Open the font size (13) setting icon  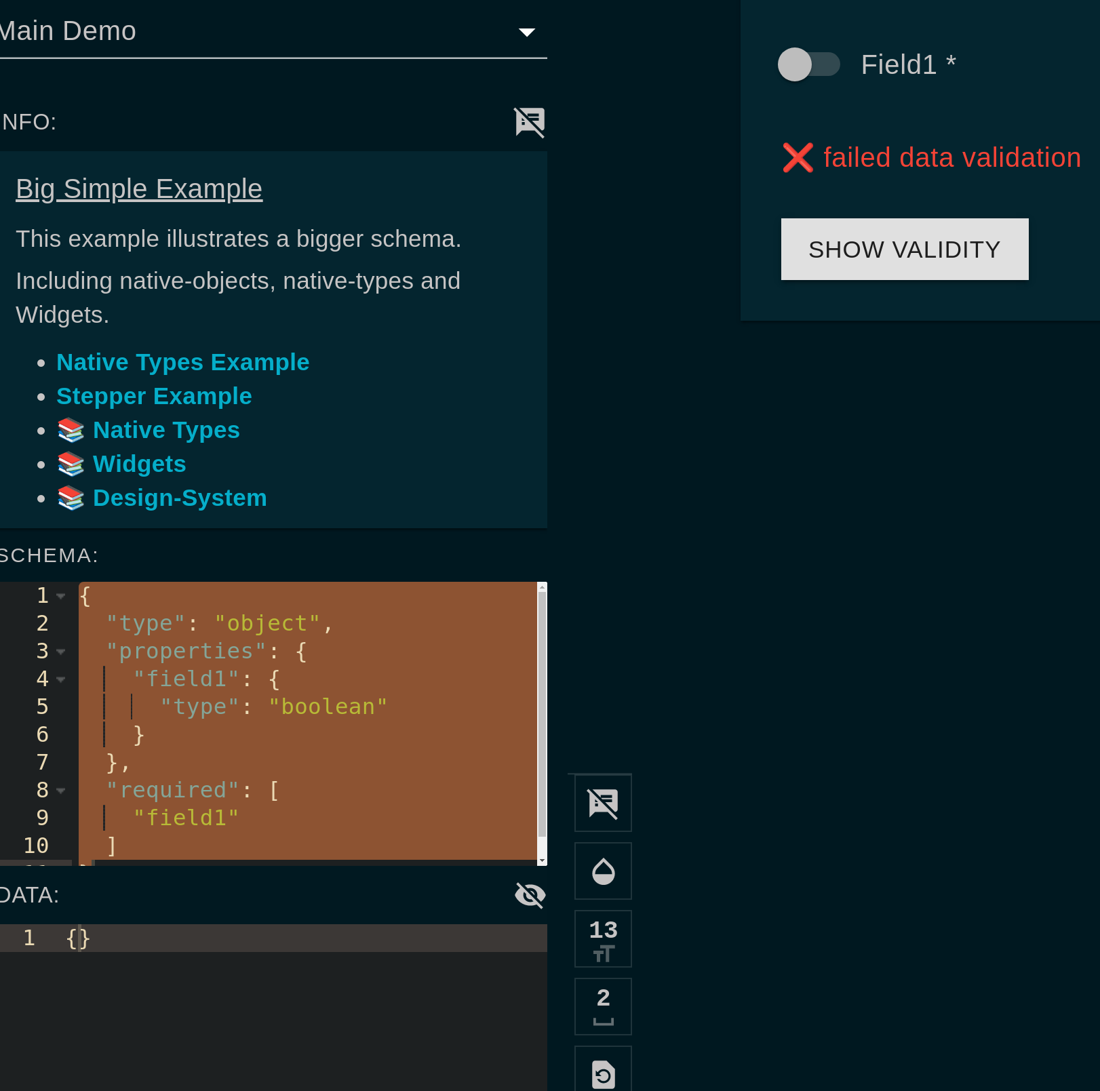[x=602, y=938]
